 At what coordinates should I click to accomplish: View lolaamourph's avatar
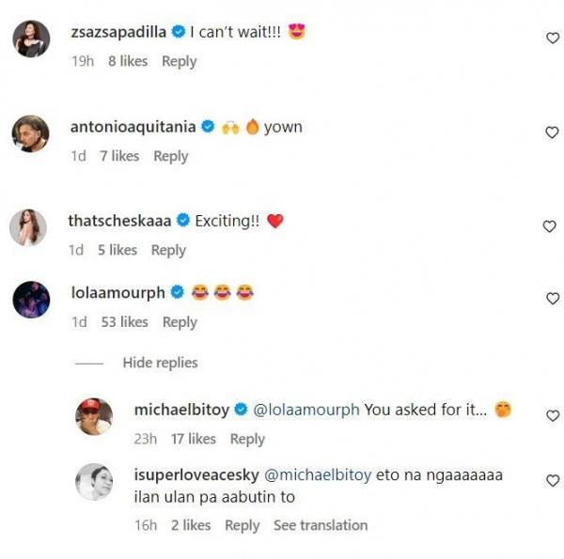click(x=31, y=300)
